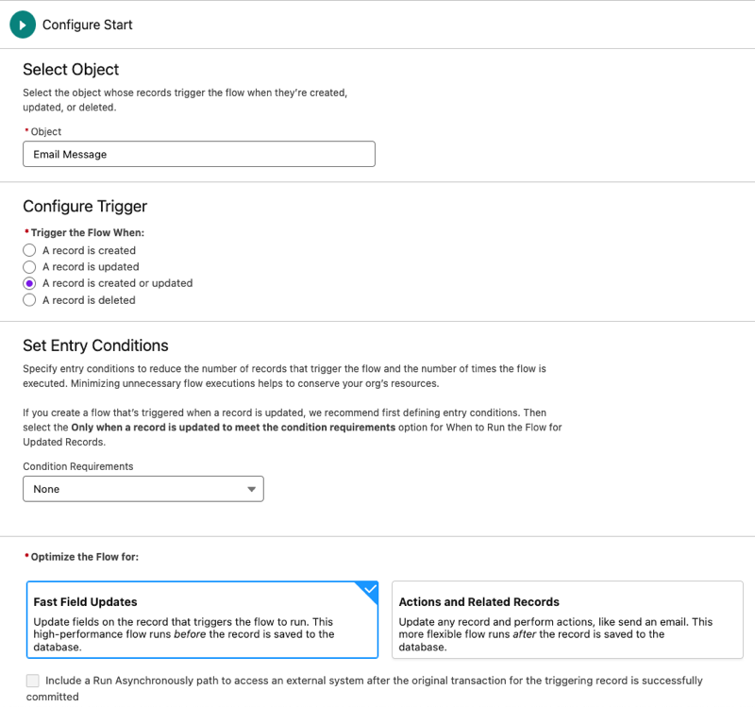755x707 pixels.
Task: Click the 'Condition Requirements' label
Action: (x=78, y=466)
